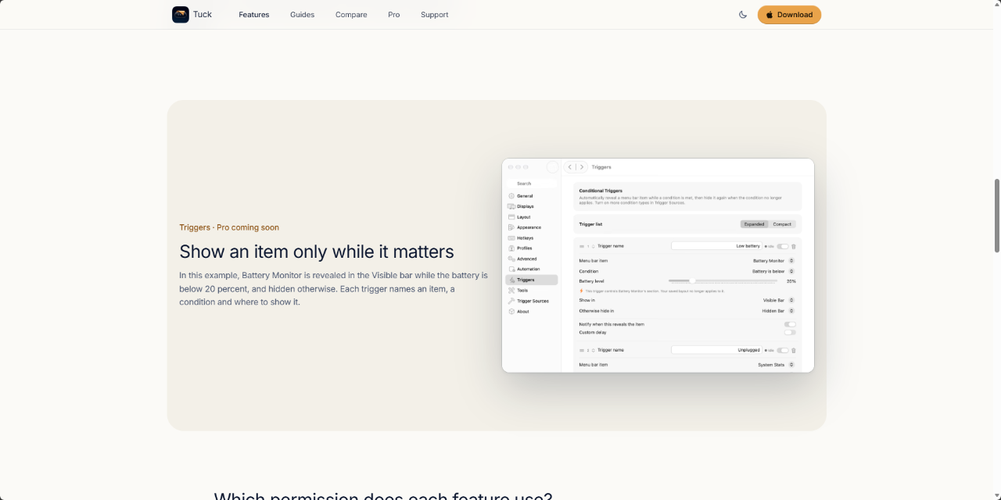Open About section in sidebar
Screen dimensions: 1001x500
(518, 311)
